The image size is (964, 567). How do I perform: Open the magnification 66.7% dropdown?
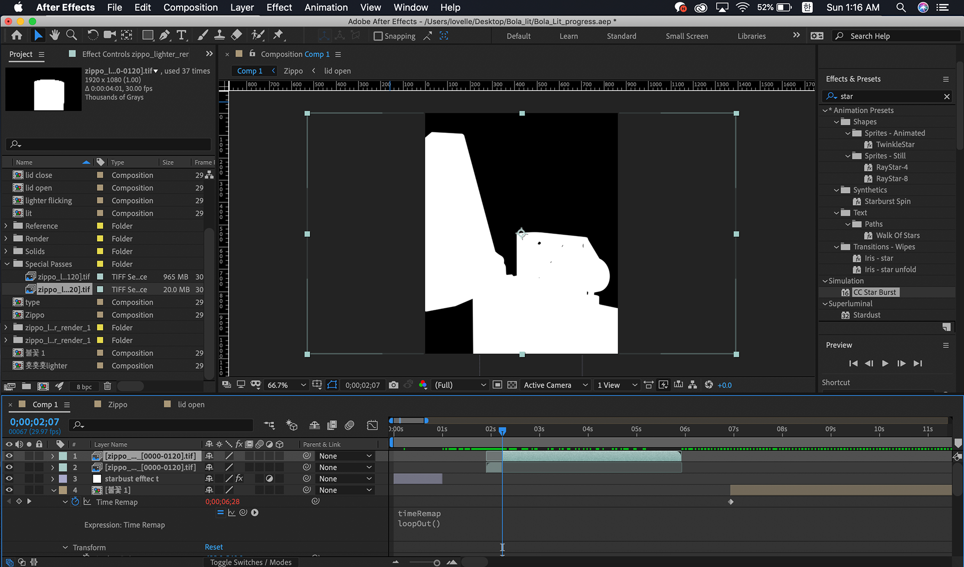(x=286, y=385)
